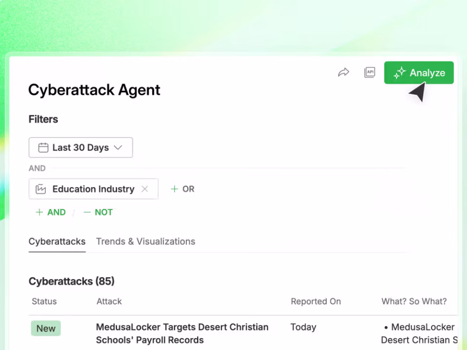
Task: Click the Reported On column header
Action: pyautogui.click(x=316, y=301)
